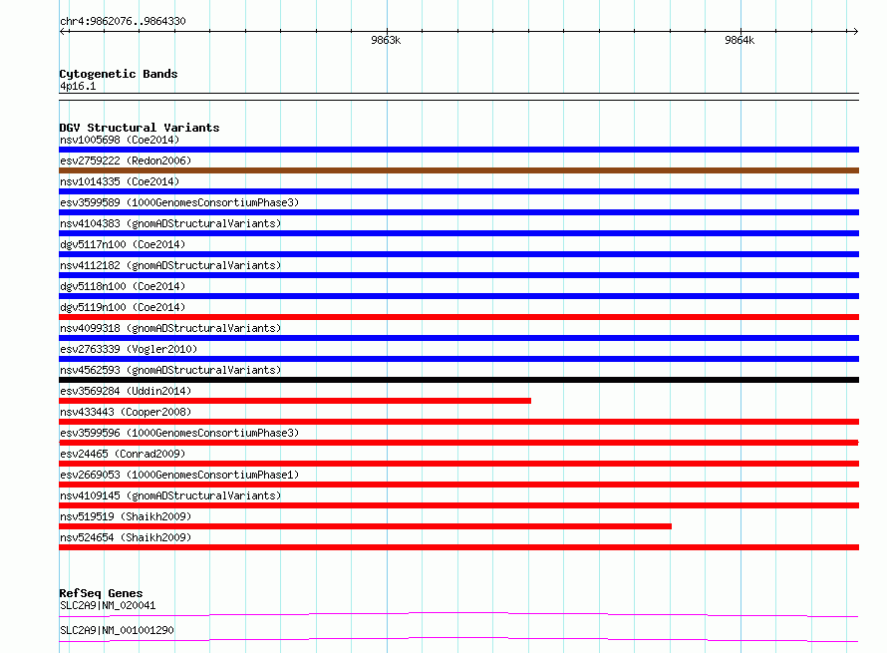
Task: Select the red nsv519519 variant bar
Action: click(x=366, y=526)
